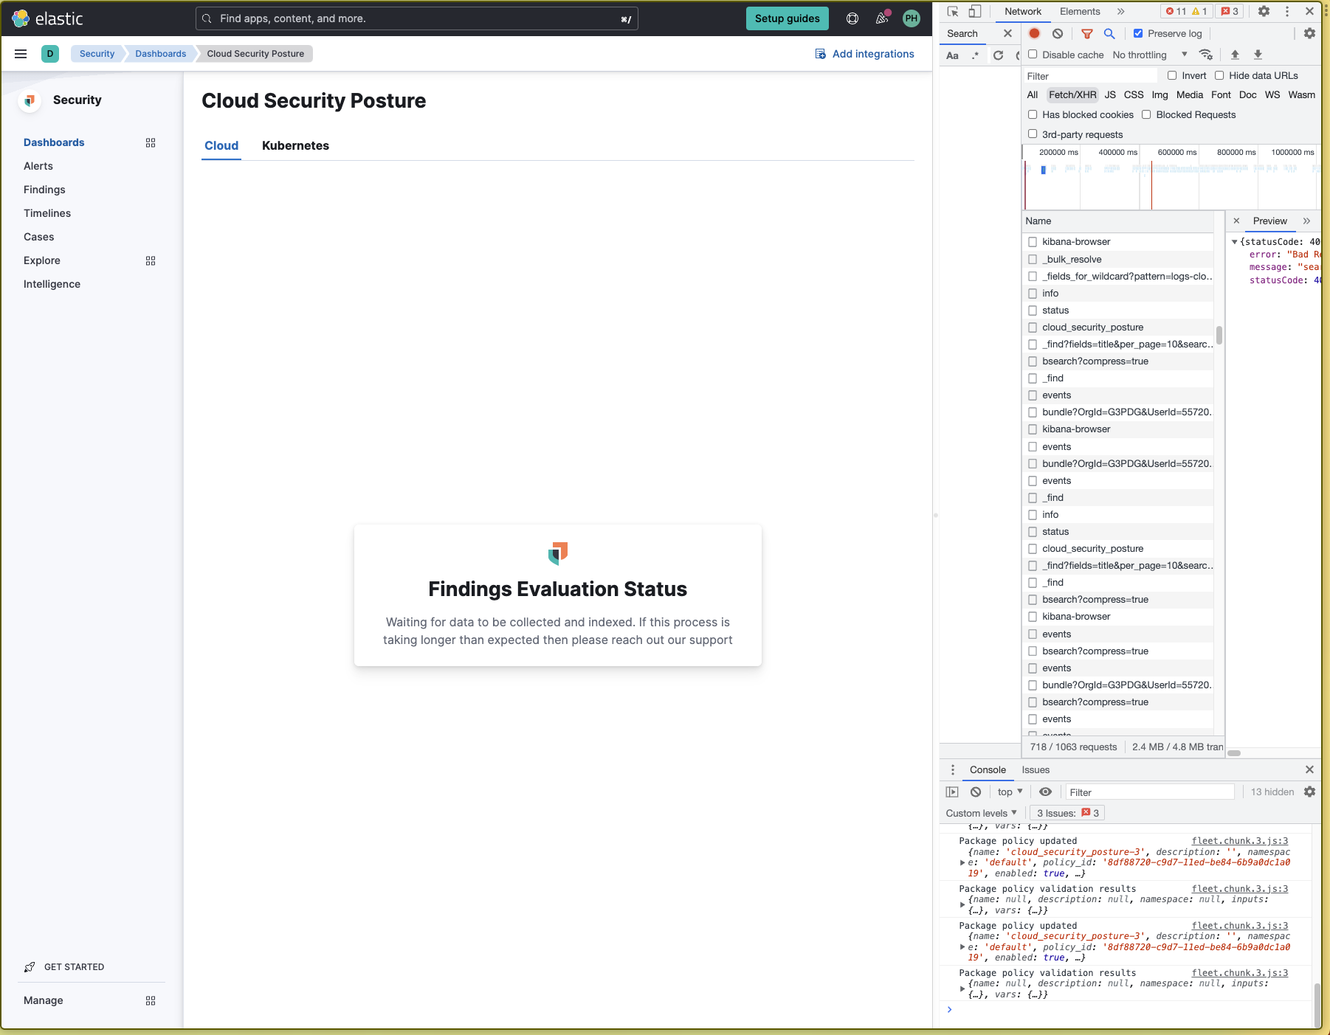Check the Has blocked cookies filter
The image size is (1330, 1035).
tap(1033, 114)
